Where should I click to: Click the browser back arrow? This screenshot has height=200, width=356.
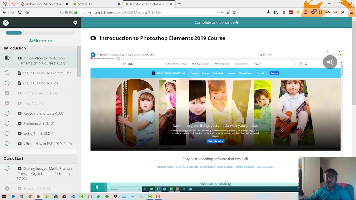pos(4,12)
